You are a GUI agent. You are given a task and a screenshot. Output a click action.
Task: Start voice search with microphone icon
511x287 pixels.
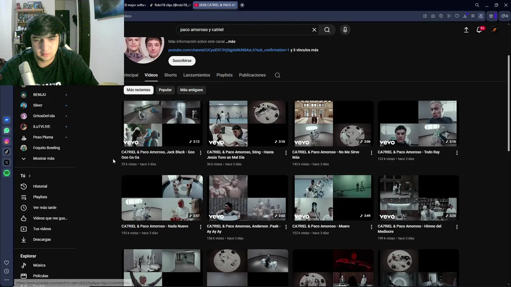(345, 30)
